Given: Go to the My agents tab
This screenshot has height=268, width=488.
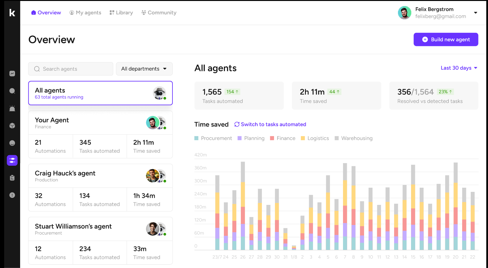Looking at the screenshot, I should [x=85, y=13].
